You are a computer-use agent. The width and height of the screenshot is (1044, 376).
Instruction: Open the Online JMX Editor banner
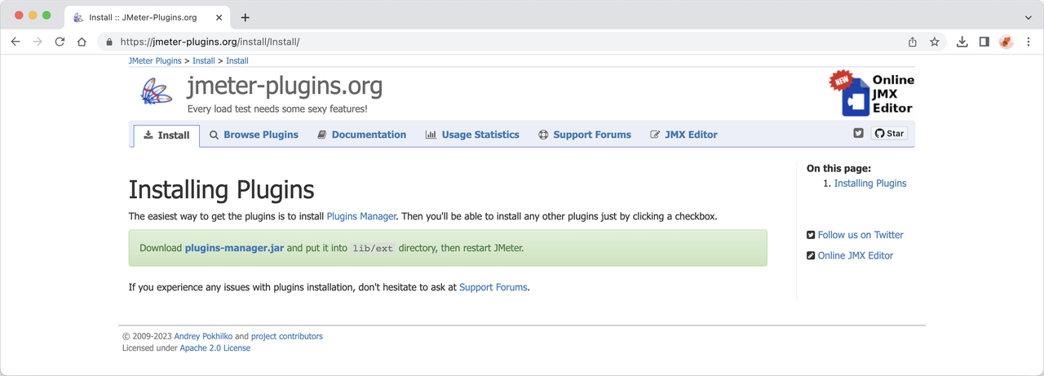pyautogui.click(x=872, y=93)
